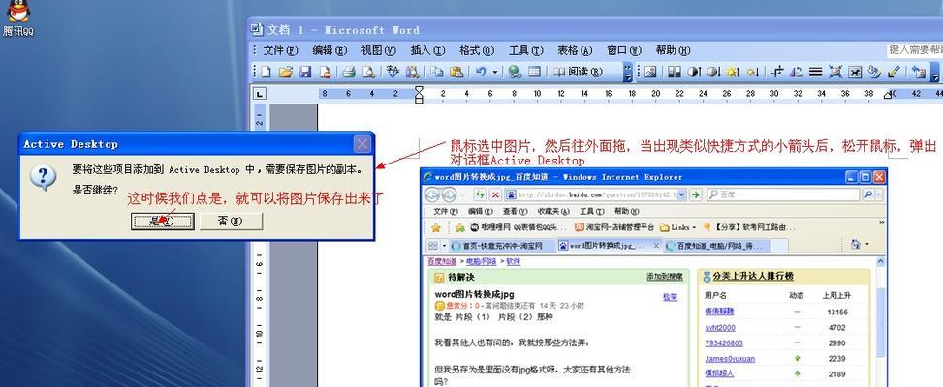Image resolution: width=943 pixels, height=387 pixels.
Task: Click the 添加到搜藏 link in the IE page
Action: point(665,277)
